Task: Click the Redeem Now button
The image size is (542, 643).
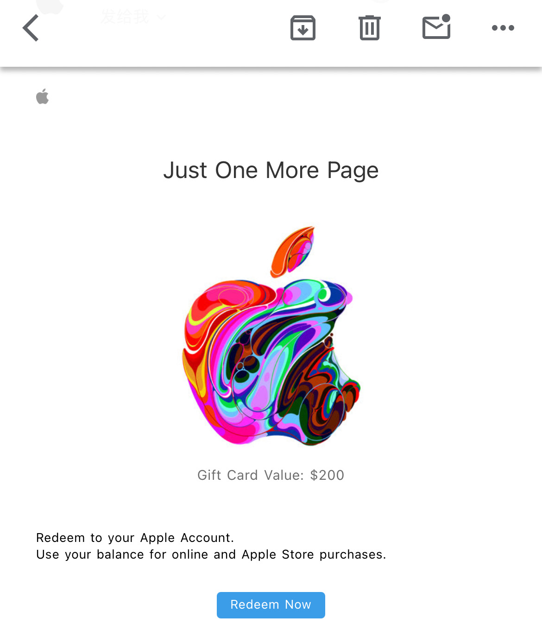Action: coord(271,605)
